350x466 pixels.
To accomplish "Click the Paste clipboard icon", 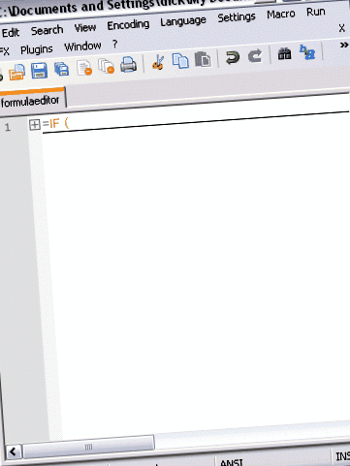I will (203, 59).
